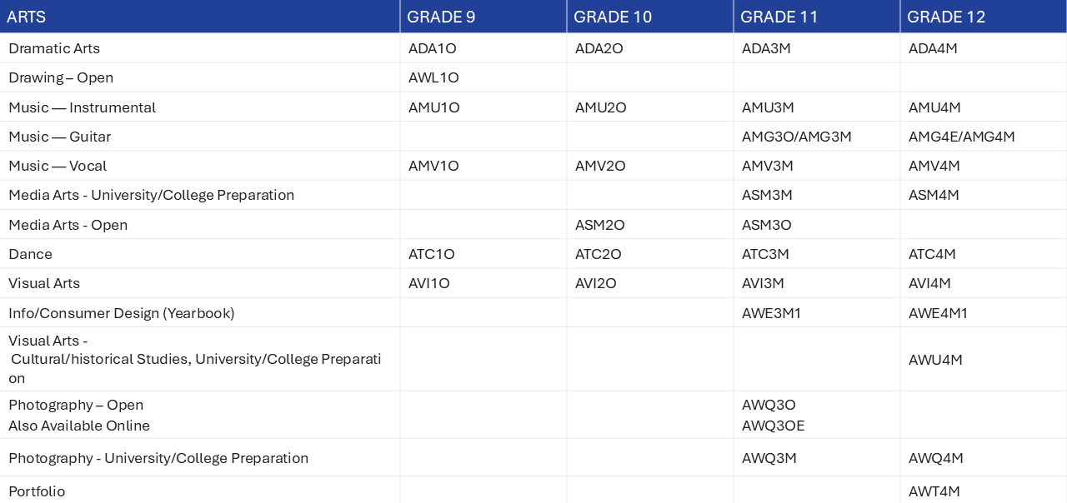Click the Dramatic Arts row label
This screenshot has width=1067, height=503.
54,48
